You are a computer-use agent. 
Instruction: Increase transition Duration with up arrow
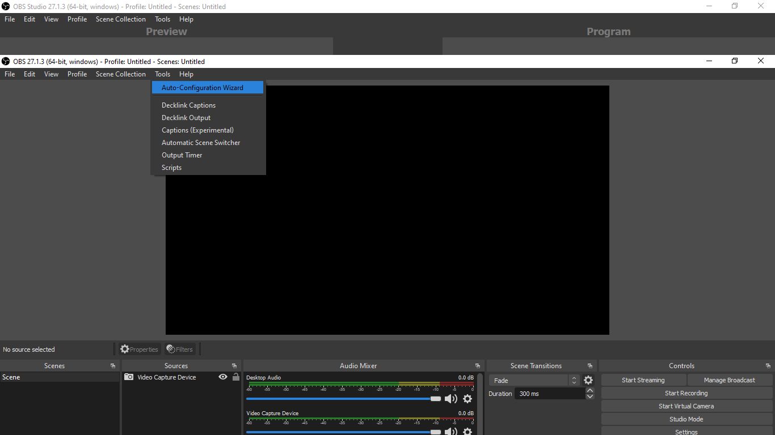[590, 391]
